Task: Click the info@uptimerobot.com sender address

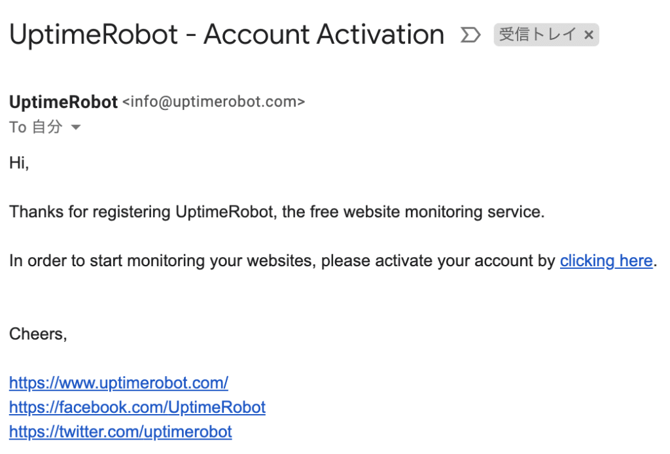Action: point(214,101)
